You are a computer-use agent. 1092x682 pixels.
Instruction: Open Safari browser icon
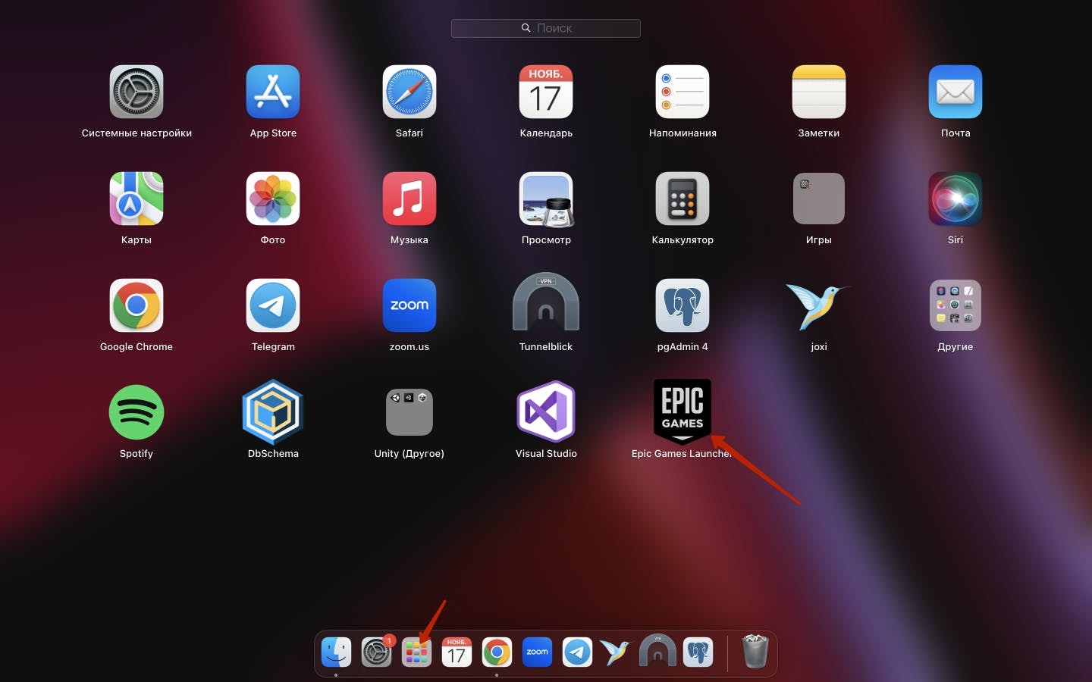point(409,92)
